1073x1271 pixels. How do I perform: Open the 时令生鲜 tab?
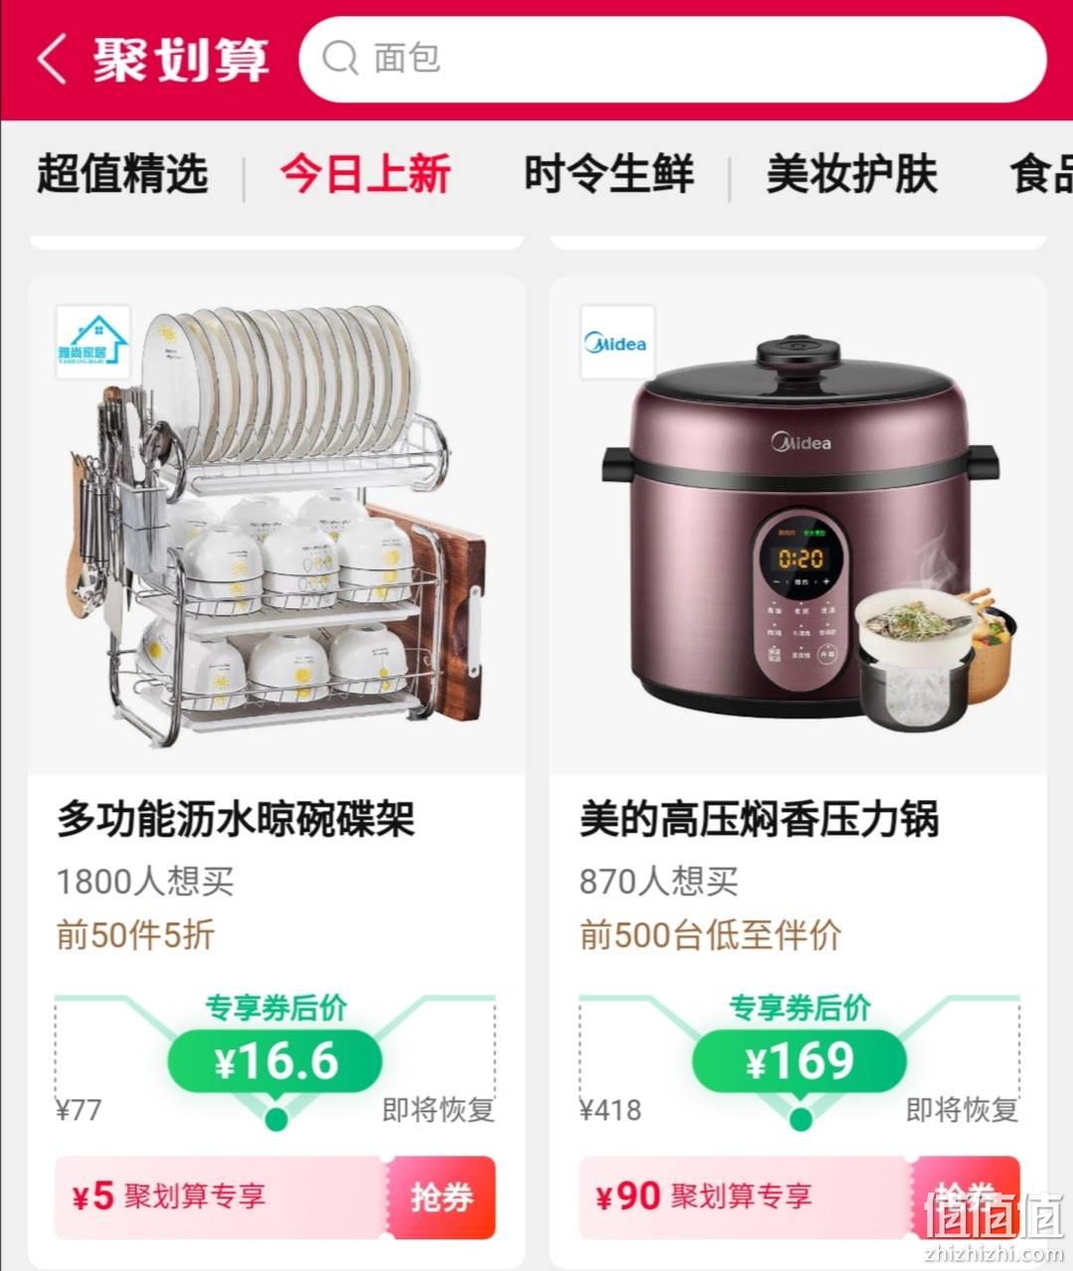coord(608,174)
